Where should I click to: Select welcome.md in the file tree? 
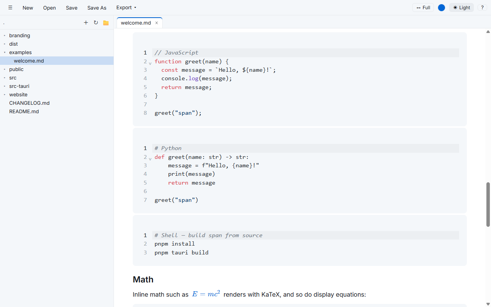click(x=57, y=61)
